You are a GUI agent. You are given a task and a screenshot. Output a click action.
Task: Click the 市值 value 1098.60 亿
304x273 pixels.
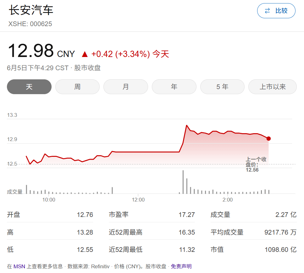(280, 250)
